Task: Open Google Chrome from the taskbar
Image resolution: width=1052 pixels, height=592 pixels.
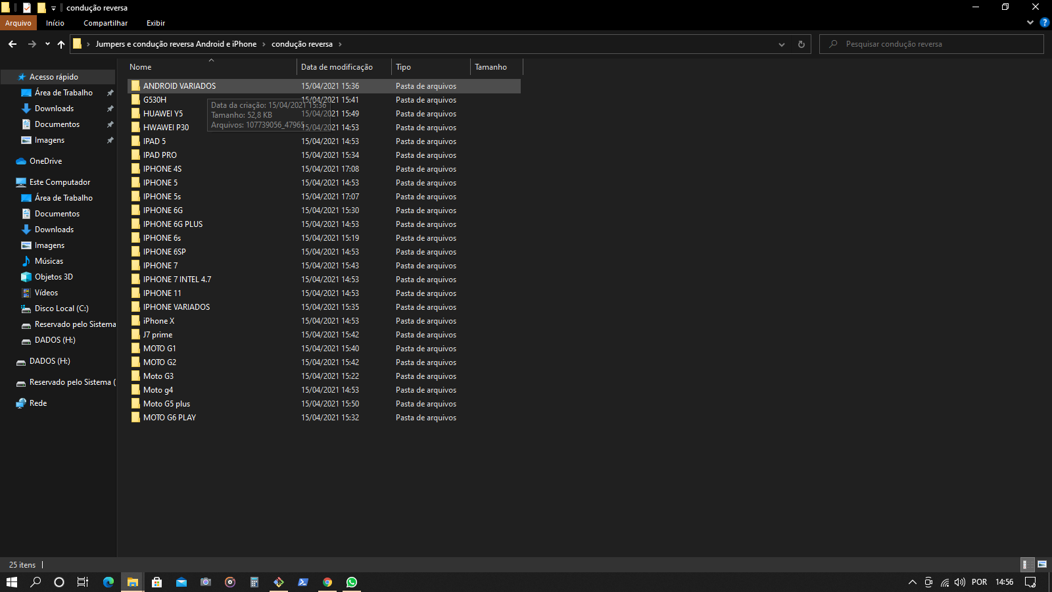Action: (x=327, y=582)
